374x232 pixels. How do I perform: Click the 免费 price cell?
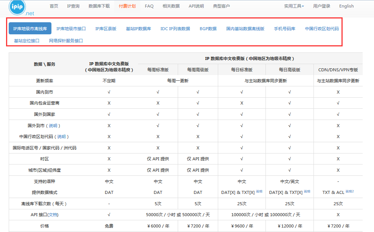click(109, 226)
